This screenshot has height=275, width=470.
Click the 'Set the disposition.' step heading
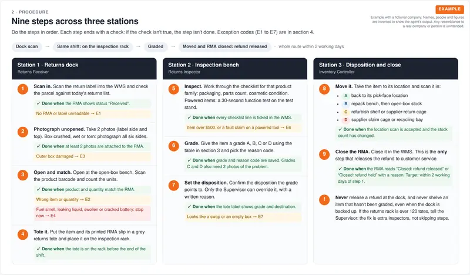[206, 183]
